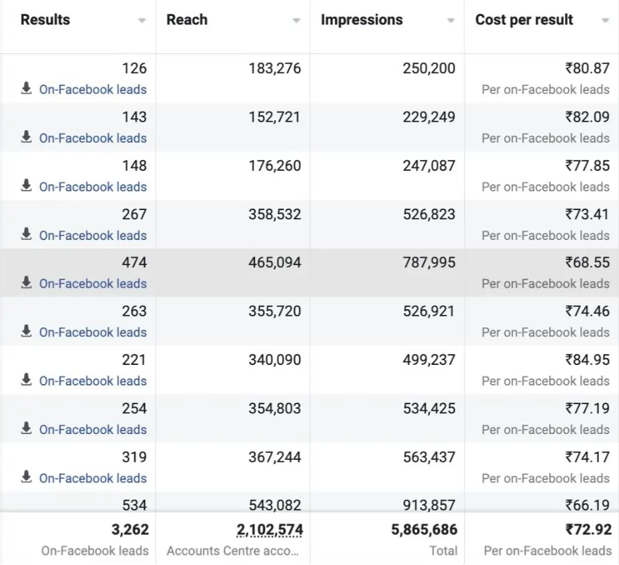
Task: Open On-Facebook leads link under 126
Action: click(93, 90)
